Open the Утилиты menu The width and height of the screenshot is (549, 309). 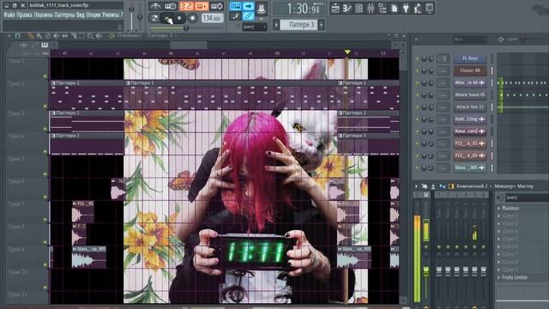point(111,15)
